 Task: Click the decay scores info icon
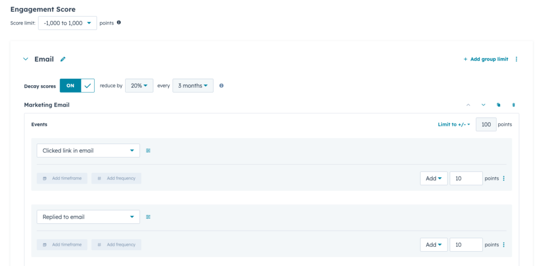coord(221,86)
